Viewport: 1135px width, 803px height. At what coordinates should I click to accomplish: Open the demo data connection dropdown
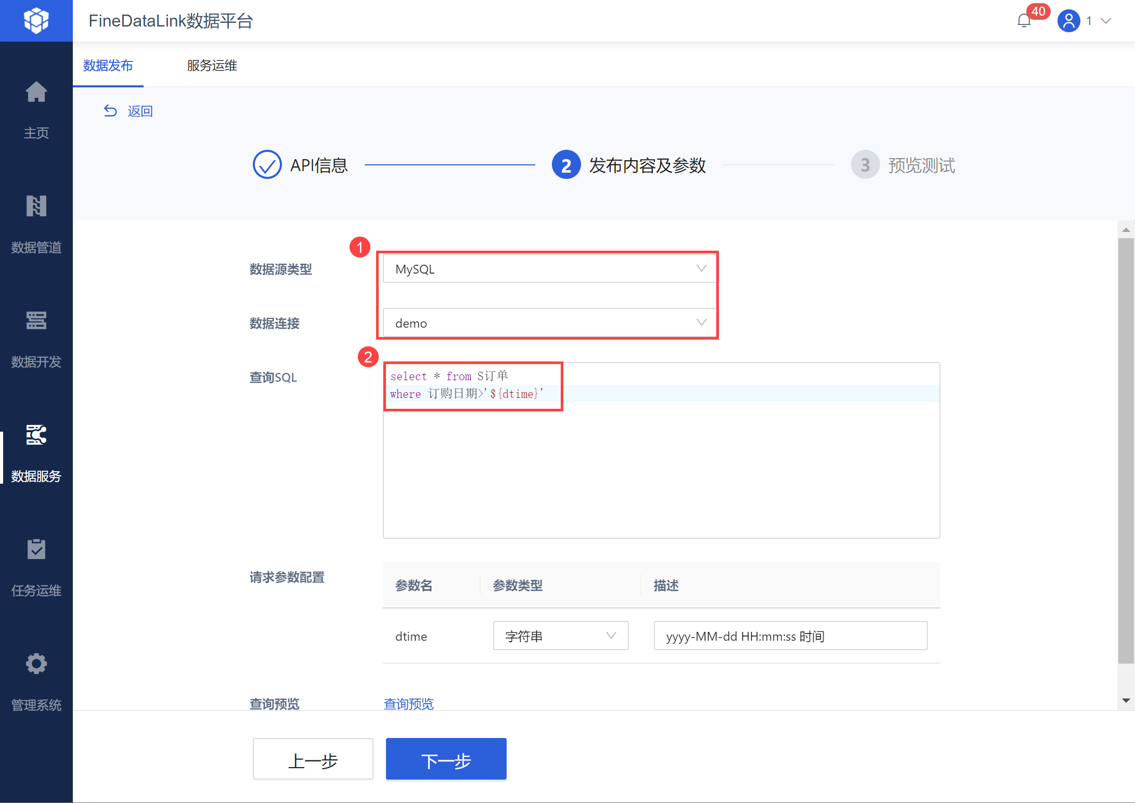click(x=549, y=323)
